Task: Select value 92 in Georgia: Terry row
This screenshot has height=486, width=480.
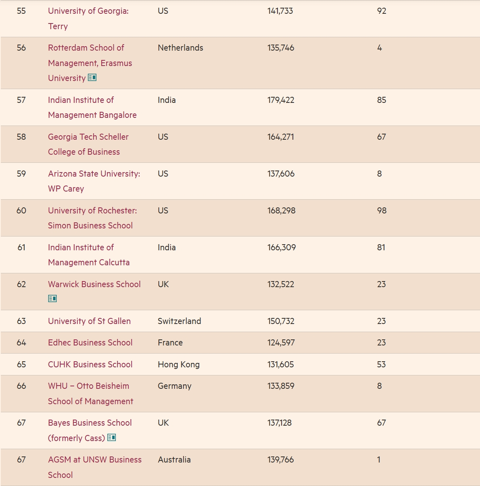Action: 382,11
